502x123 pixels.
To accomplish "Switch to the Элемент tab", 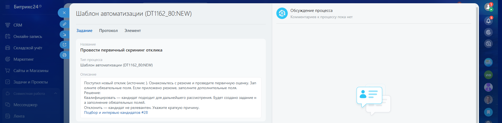I will [x=133, y=31].
